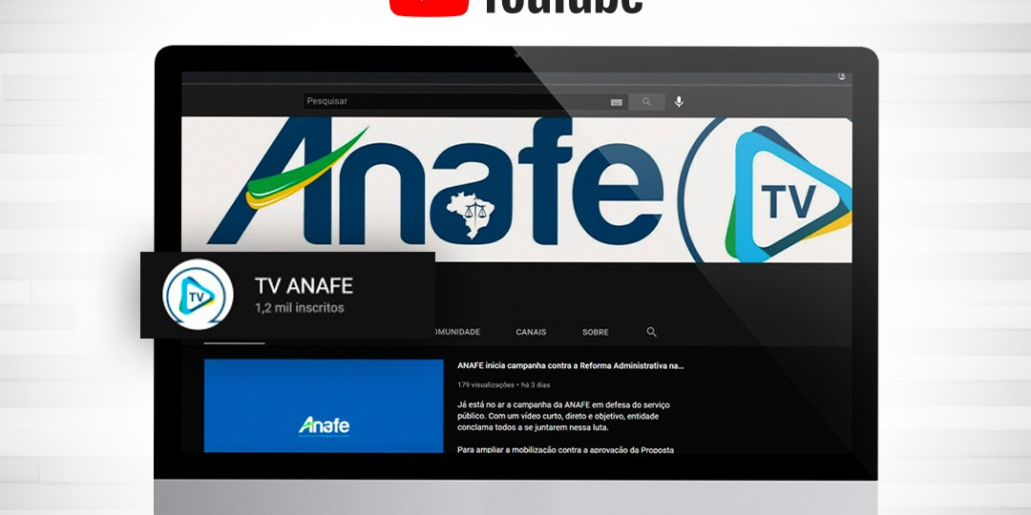
Task: Open the on-screen keyboard icon in search box
Action: [616, 102]
